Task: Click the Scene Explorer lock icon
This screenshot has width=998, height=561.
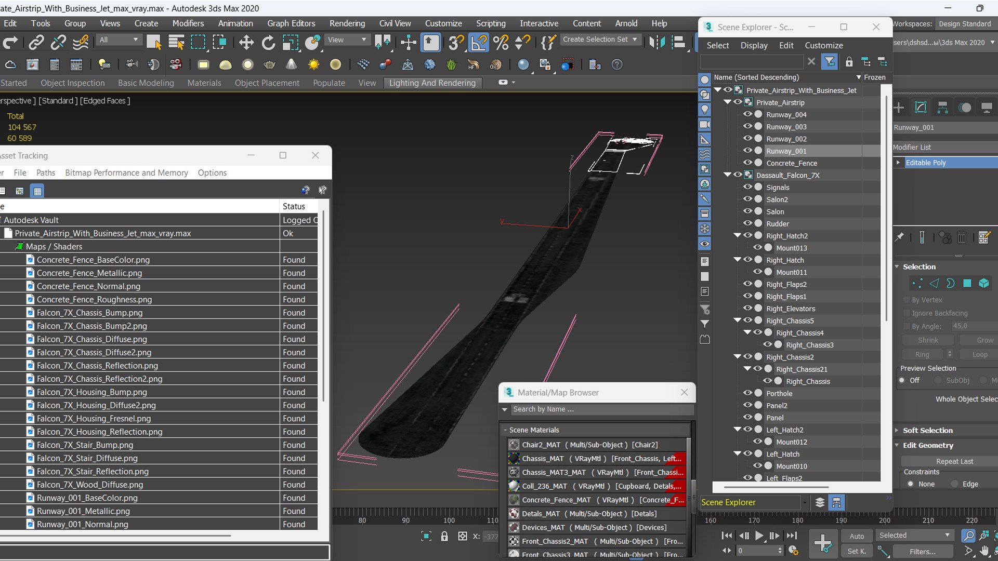Action: click(x=849, y=62)
